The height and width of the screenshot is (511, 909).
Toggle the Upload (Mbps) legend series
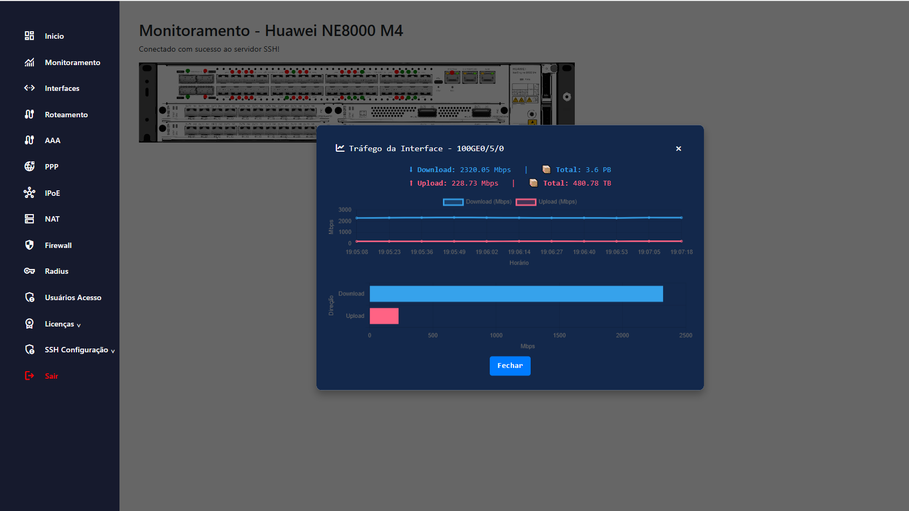546,202
